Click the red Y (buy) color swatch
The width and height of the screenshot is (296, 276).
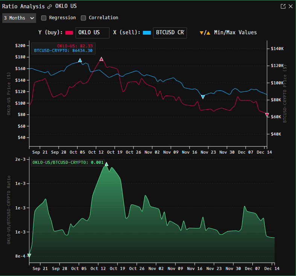[x=69, y=33]
